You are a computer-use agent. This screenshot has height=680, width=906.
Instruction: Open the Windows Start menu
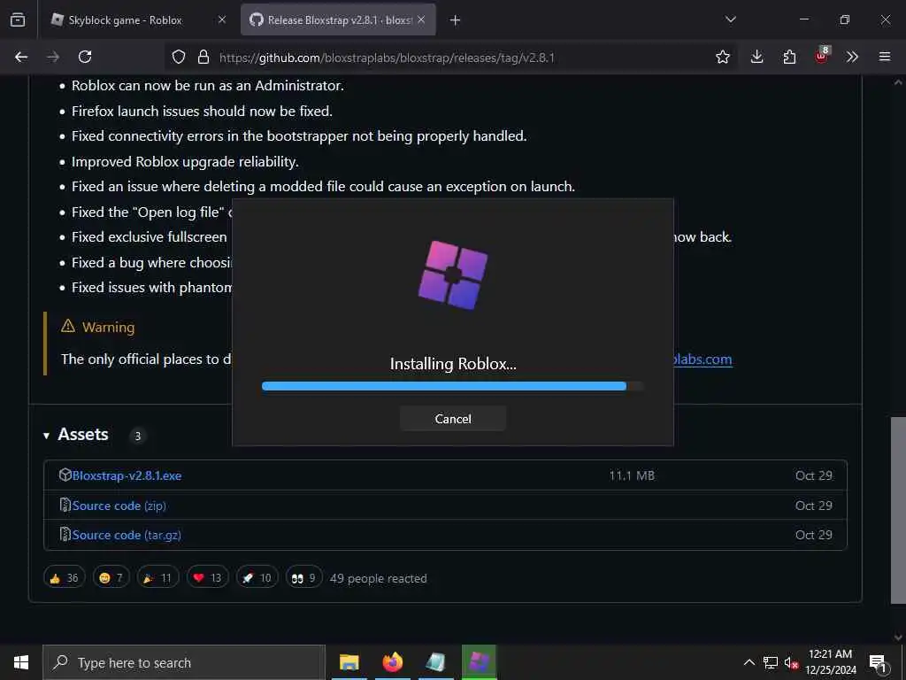pos(21,662)
